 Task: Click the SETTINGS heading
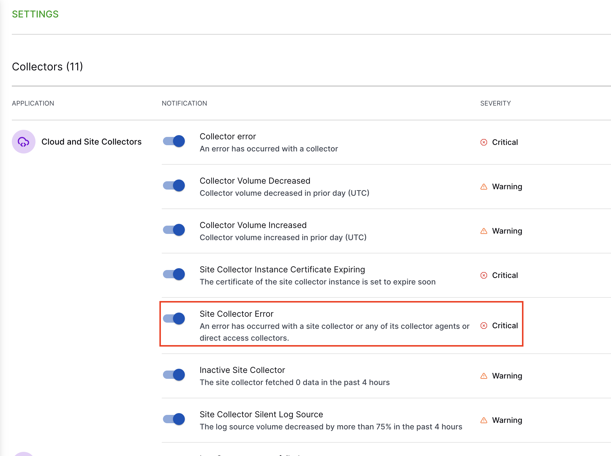pos(35,14)
